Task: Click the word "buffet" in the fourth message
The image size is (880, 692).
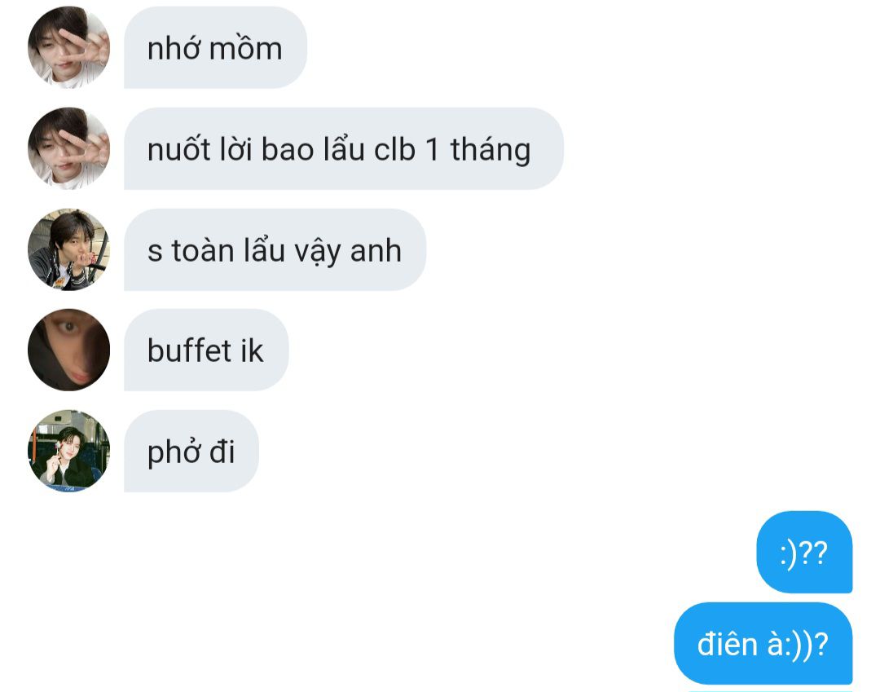Action: pos(189,350)
